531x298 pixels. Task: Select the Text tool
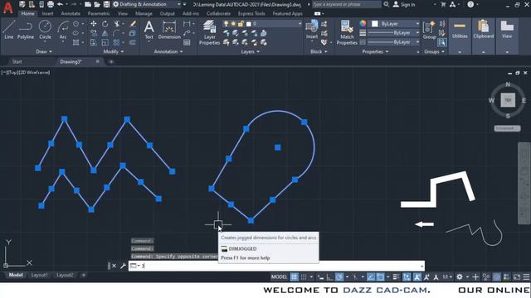point(149,30)
